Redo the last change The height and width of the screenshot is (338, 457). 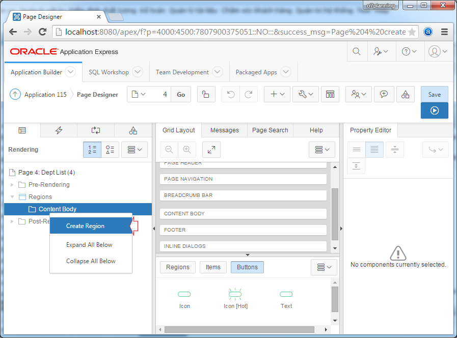(249, 94)
